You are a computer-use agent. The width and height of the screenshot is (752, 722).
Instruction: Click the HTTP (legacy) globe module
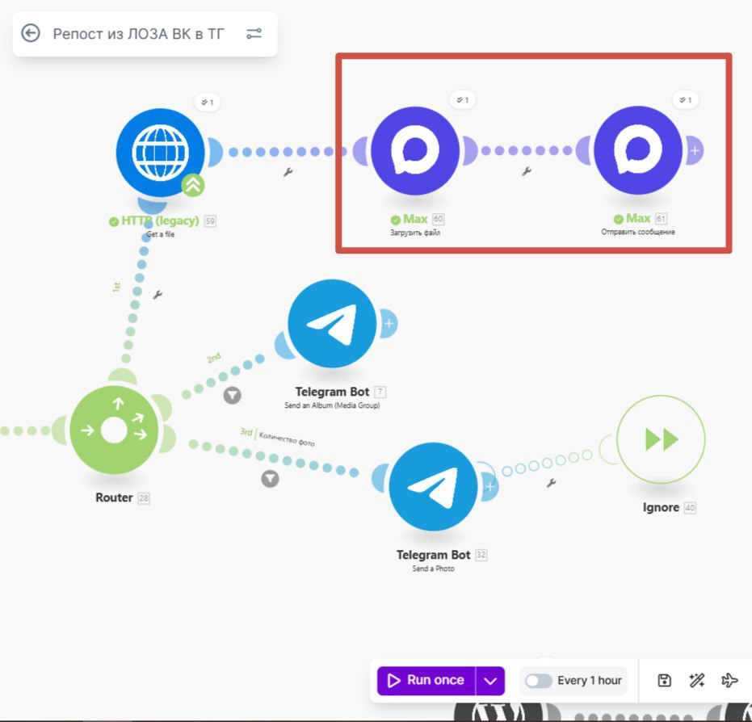(159, 152)
